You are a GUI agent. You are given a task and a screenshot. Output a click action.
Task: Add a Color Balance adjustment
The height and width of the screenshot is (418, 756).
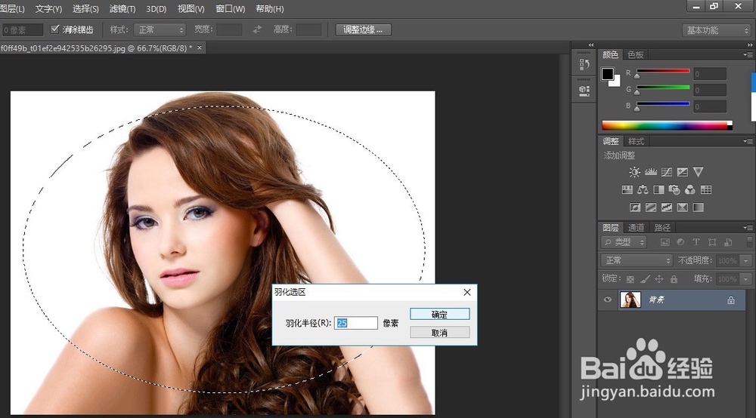pyautogui.click(x=643, y=189)
